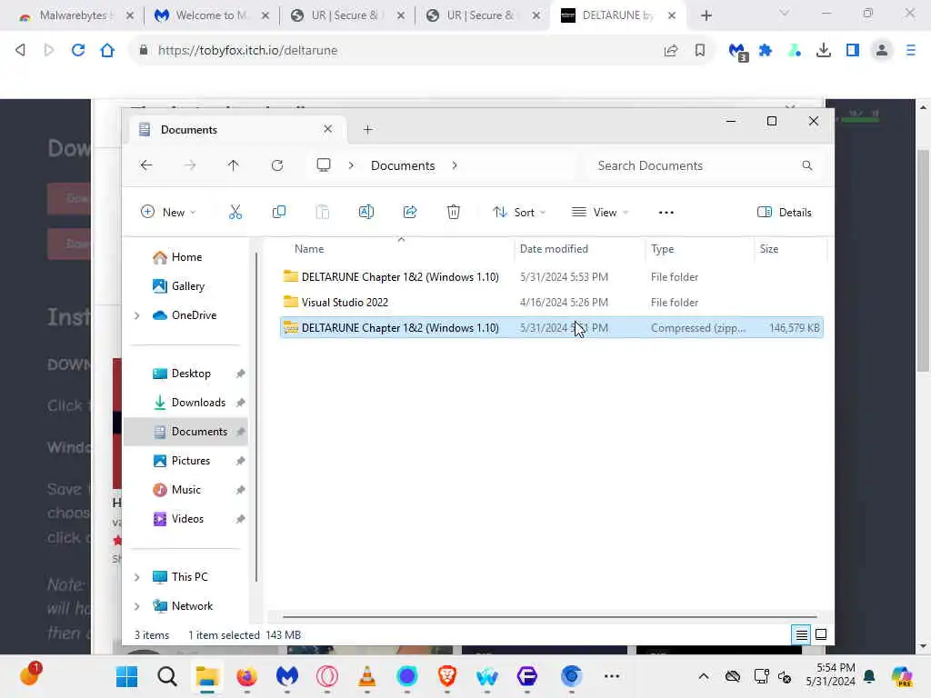This screenshot has width=931, height=698.
Task: Click the taskbar clock showing 5:54 PM
Action: 831,675
